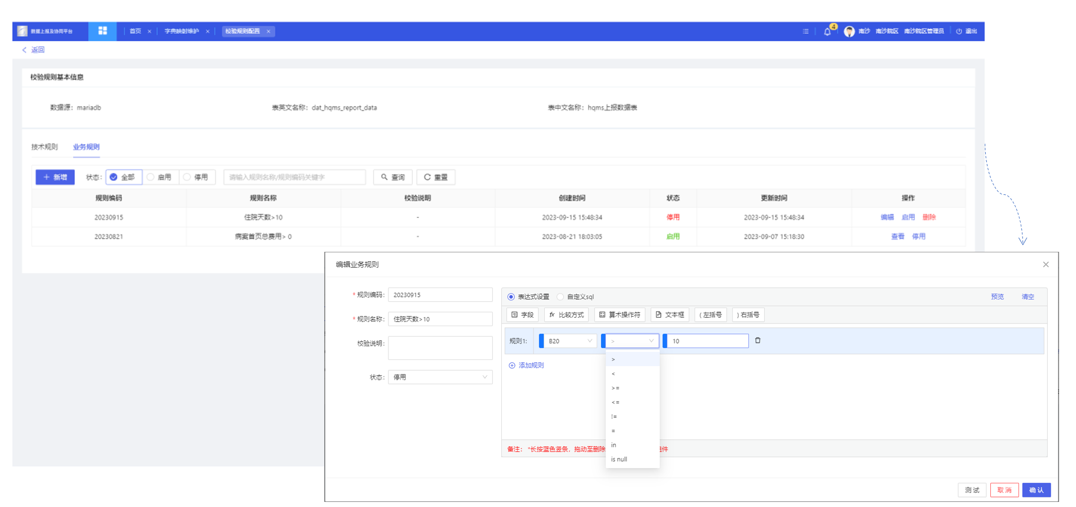Focus the rule value field containing 10
The height and width of the screenshot is (507, 1076).
[x=708, y=341]
